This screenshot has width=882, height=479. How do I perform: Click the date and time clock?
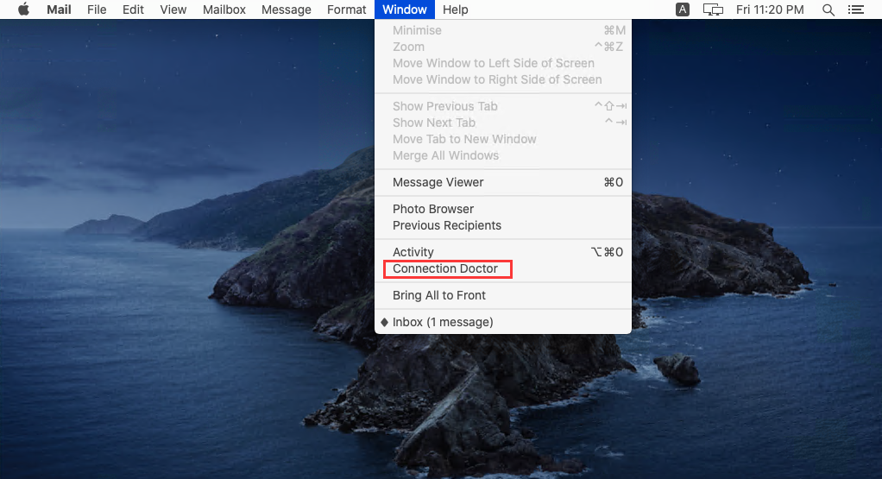pyautogui.click(x=770, y=9)
